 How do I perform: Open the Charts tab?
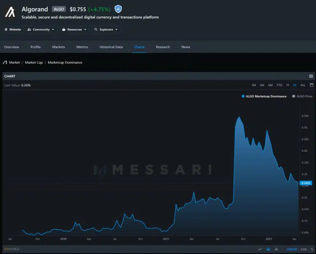pyautogui.click(x=139, y=47)
